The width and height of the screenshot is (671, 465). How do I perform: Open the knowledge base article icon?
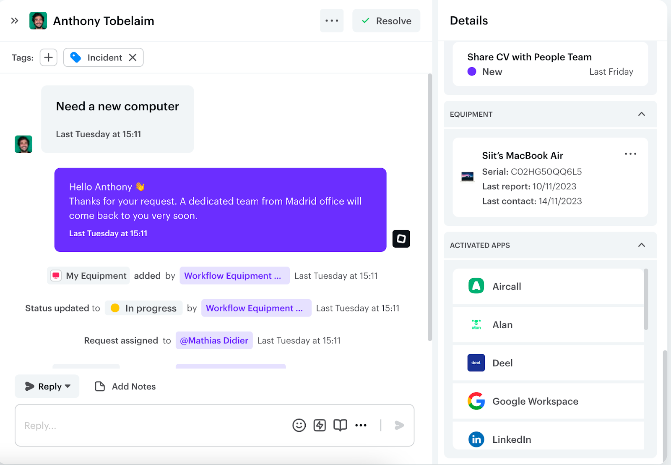tap(340, 425)
